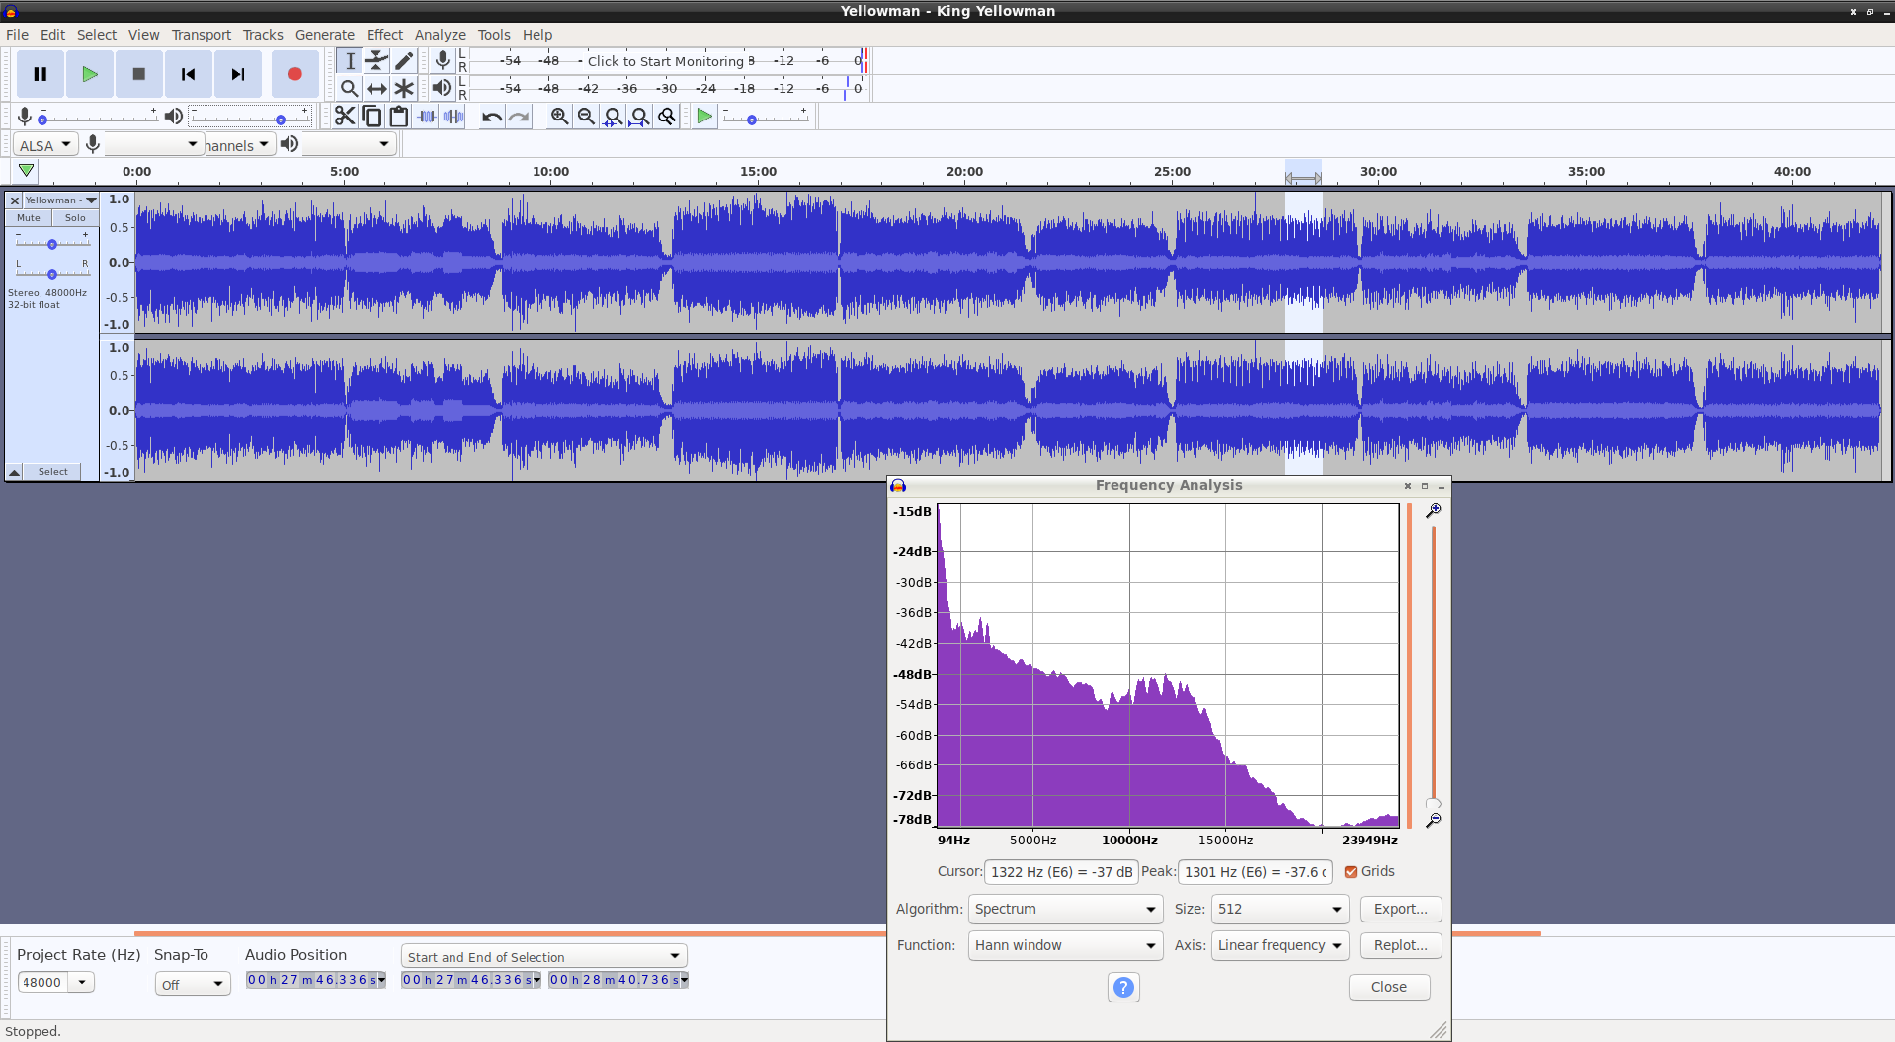Click the Zoom Toggle icon
The height and width of the screenshot is (1042, 1895).
click(x=667, y=117)
